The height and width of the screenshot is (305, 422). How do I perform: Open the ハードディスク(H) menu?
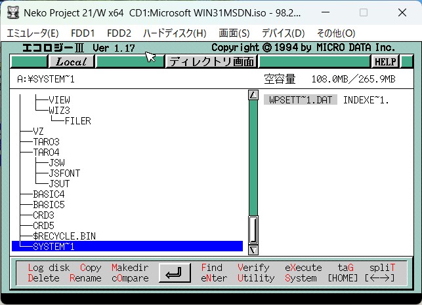175,33
